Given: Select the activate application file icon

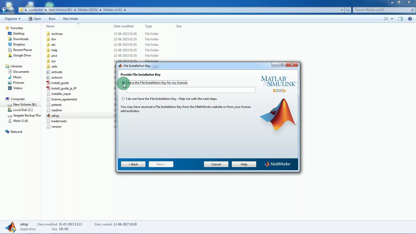Looking at the screenshot, I should pos(48,72).
